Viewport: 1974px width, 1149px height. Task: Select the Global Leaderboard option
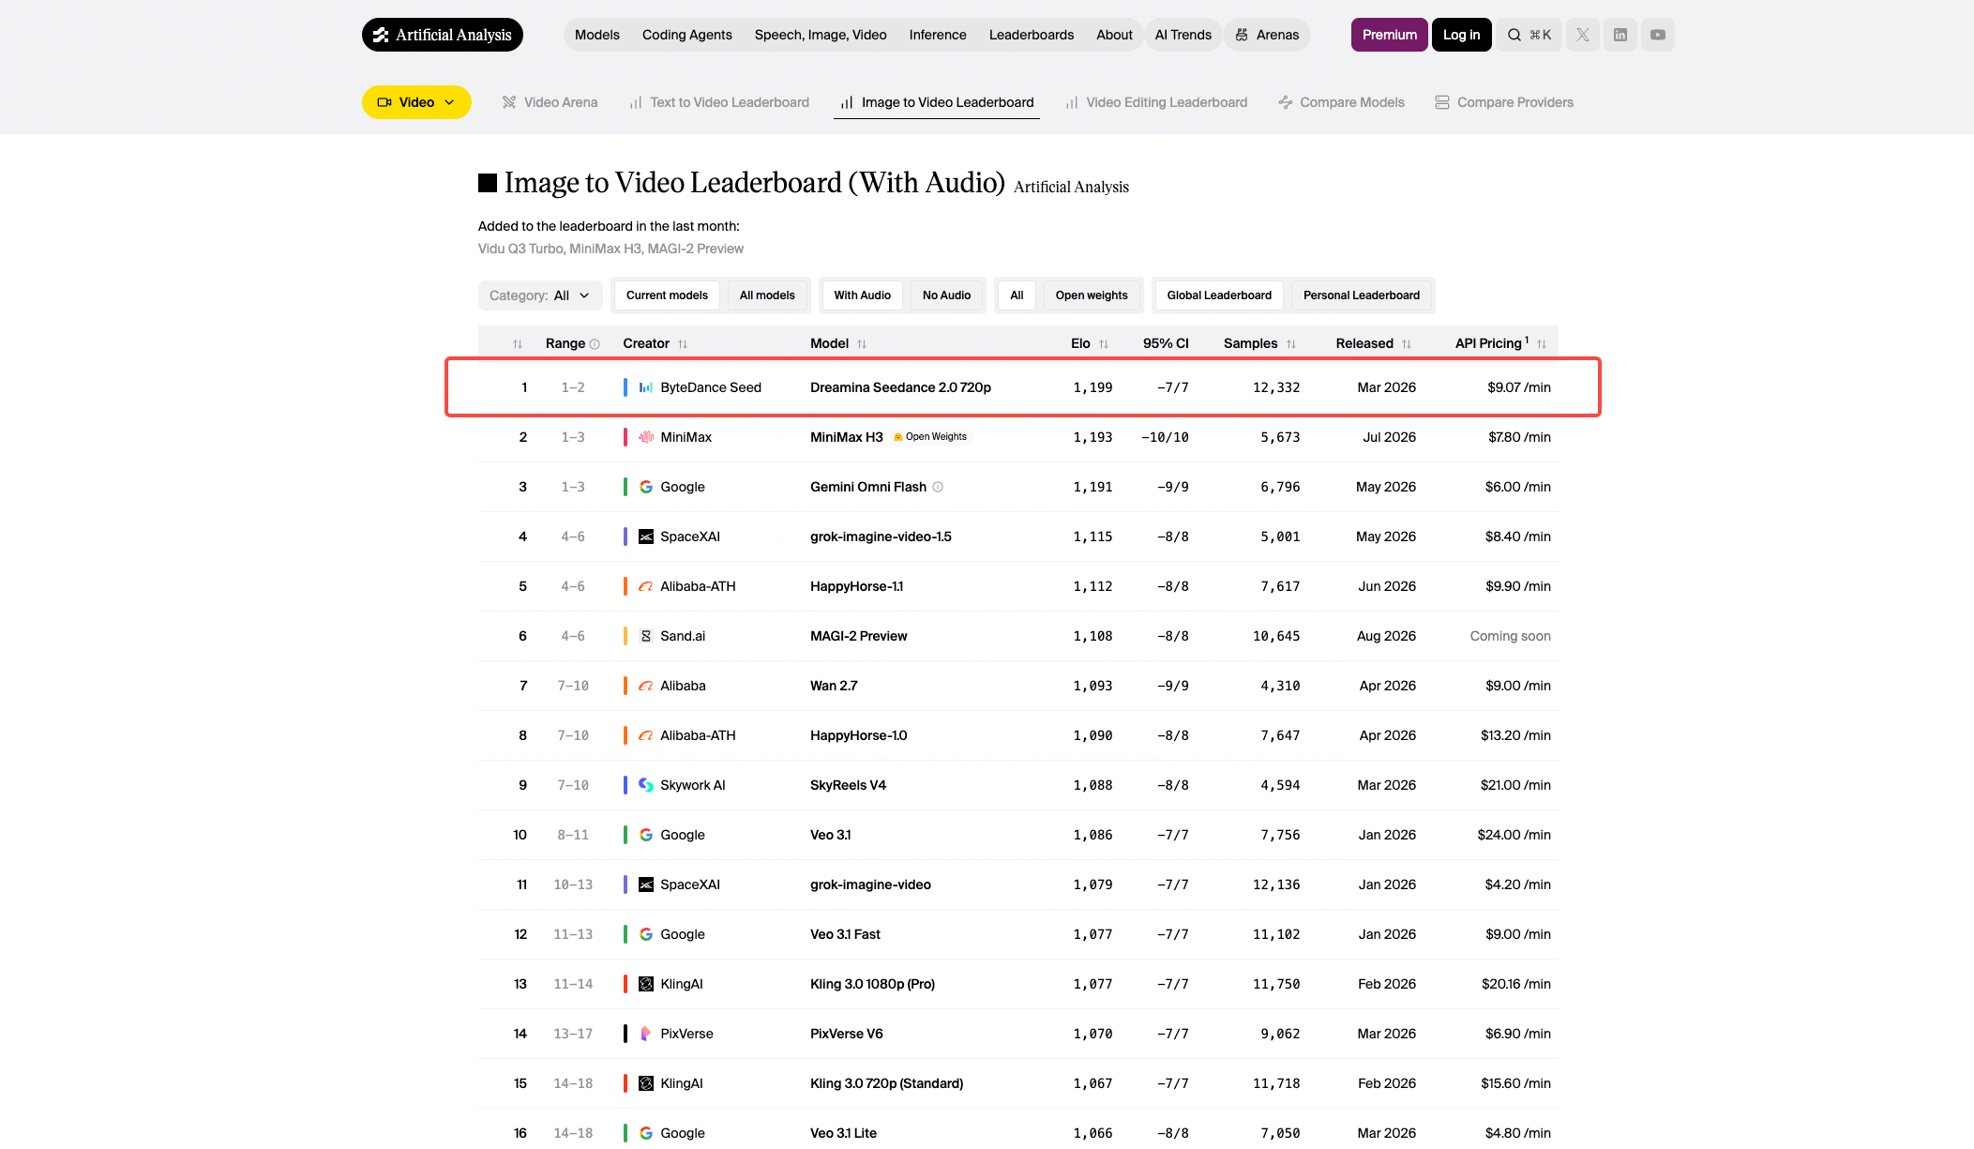[x=1219, y=295]
